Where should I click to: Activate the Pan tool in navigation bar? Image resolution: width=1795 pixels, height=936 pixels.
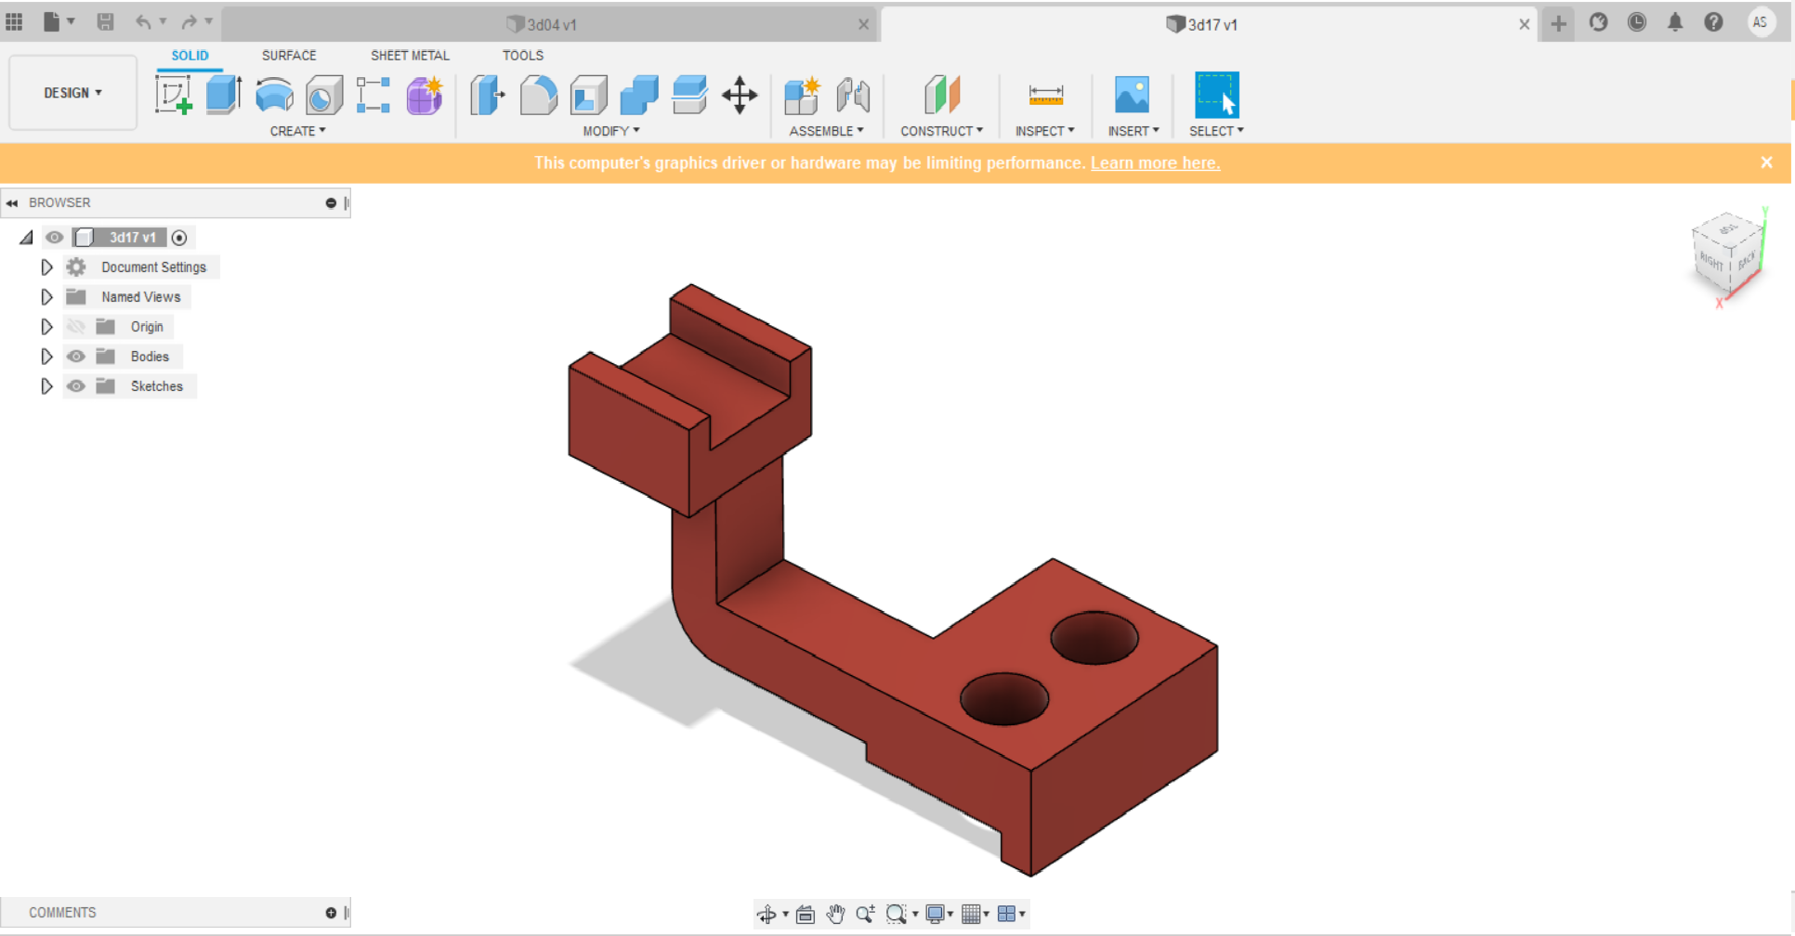click(x=835, y=914)
